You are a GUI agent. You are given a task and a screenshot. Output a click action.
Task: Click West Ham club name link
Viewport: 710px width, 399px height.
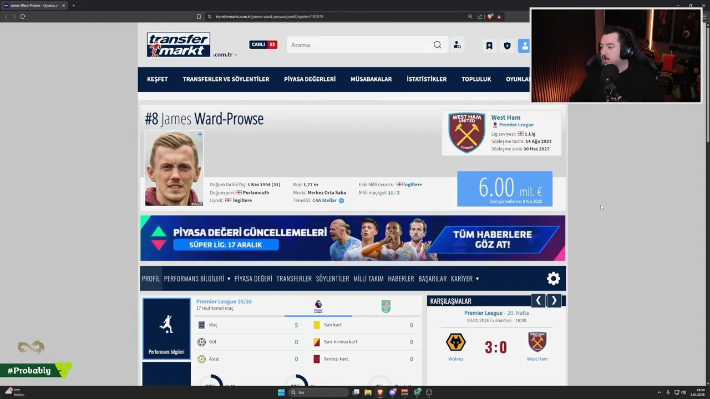(x=505, y=117)
